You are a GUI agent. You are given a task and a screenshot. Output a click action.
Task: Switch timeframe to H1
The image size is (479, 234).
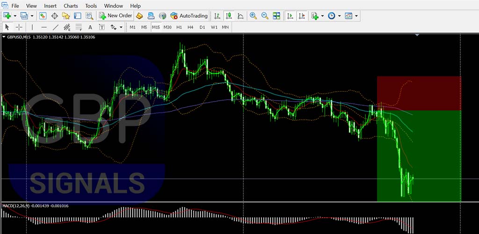click(x=179, y=27)
